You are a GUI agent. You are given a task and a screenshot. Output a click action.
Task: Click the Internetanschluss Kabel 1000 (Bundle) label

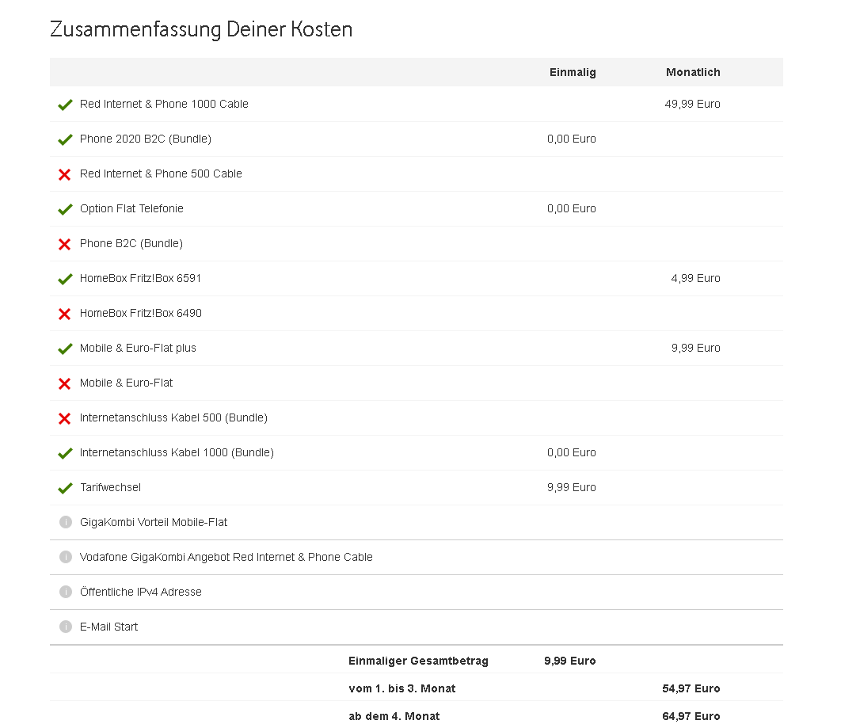[x=177, y=452]
